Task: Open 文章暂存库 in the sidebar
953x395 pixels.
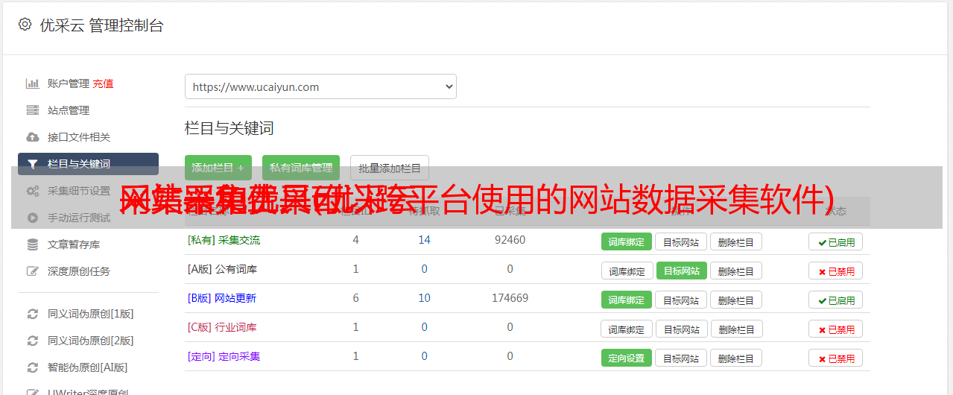Action: point(74,244)
